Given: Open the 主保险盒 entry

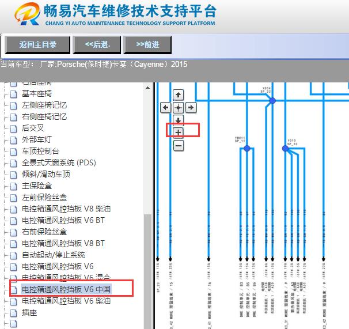Looking at the screenshot, I should pos(37,186).
